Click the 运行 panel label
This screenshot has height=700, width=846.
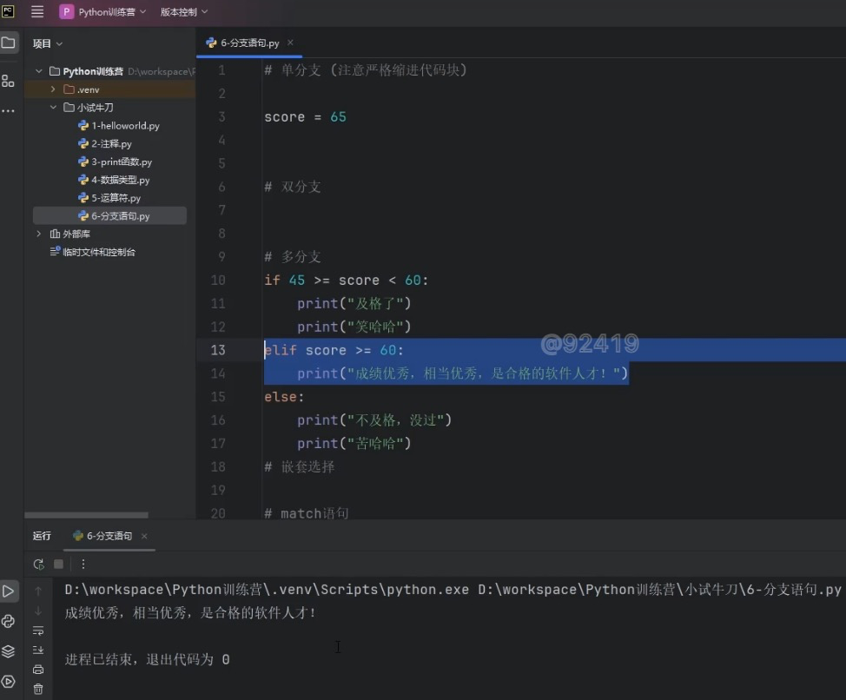(x=42, y=536)
